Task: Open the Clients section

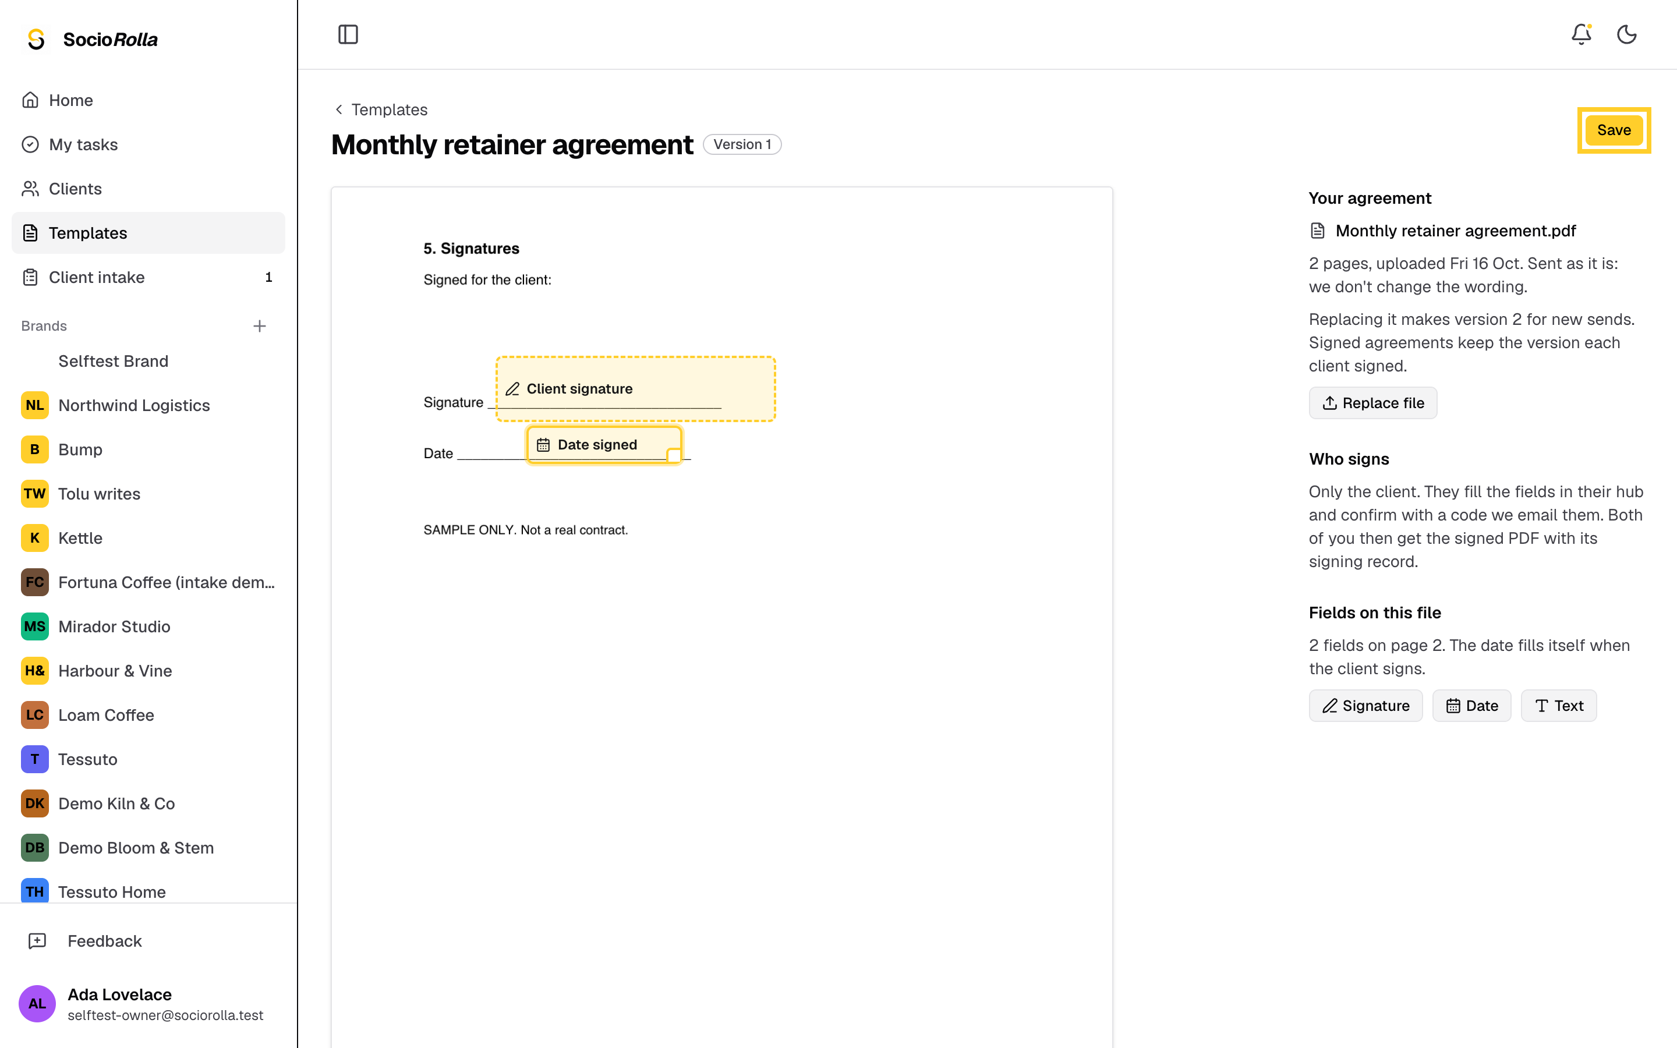Action: (148, 189)
